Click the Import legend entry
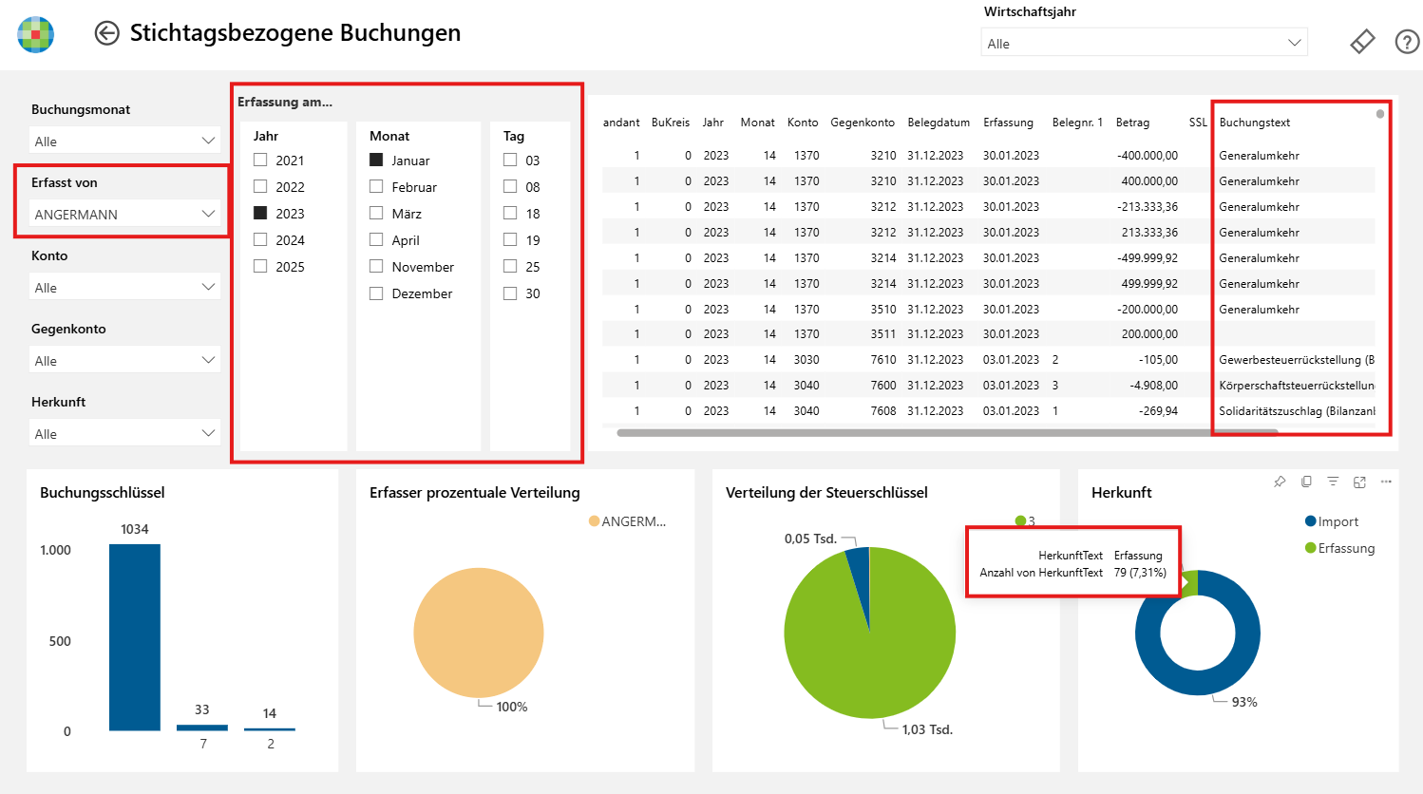This screenshot has height=794, width=1423. click(1332, 521)
